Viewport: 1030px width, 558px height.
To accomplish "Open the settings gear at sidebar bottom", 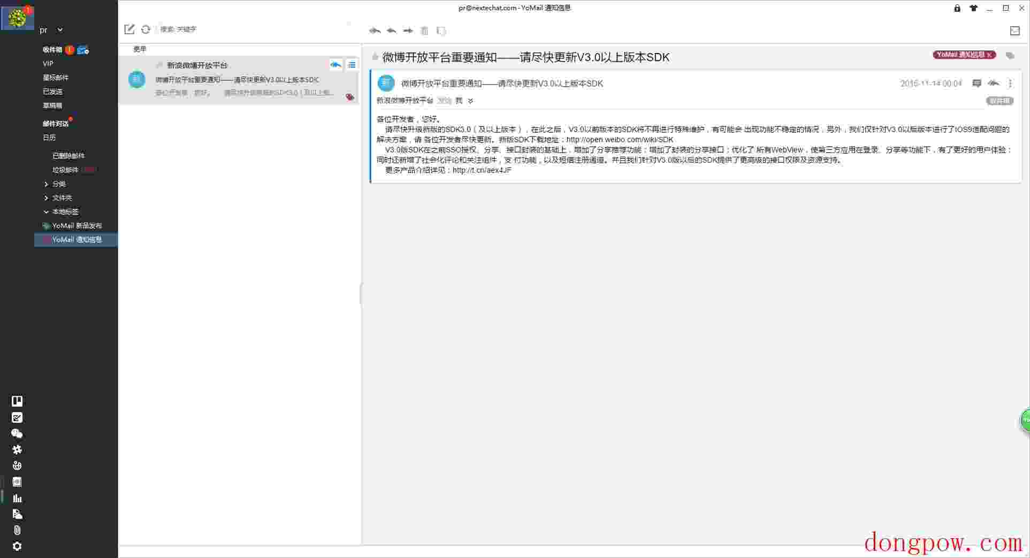I will tap(17, 546).
